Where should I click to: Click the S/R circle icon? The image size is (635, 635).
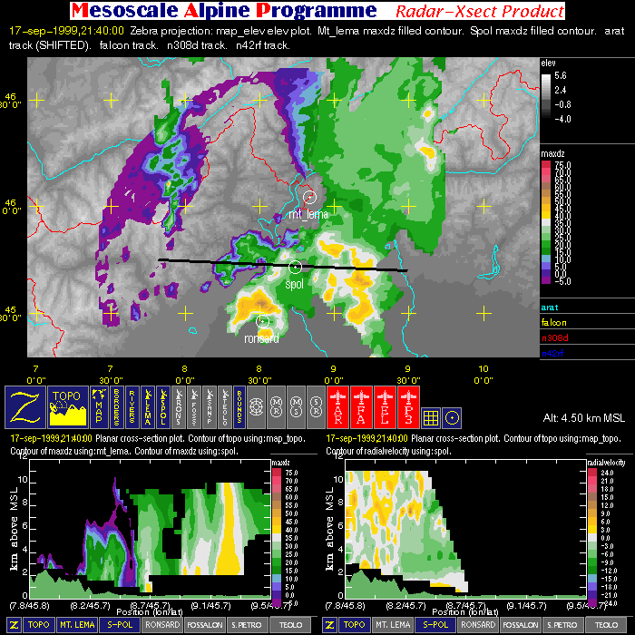point(316,407)
